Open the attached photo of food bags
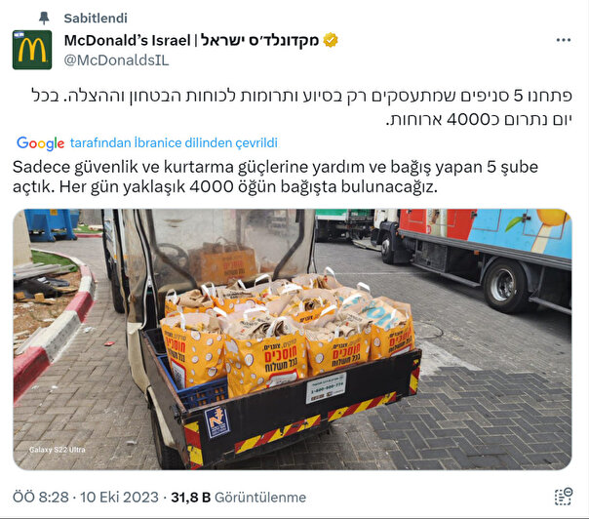 coord(293,339)
